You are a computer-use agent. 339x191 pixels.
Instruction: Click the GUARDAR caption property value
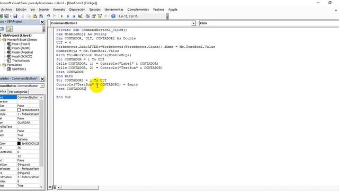tap(28, 123)
